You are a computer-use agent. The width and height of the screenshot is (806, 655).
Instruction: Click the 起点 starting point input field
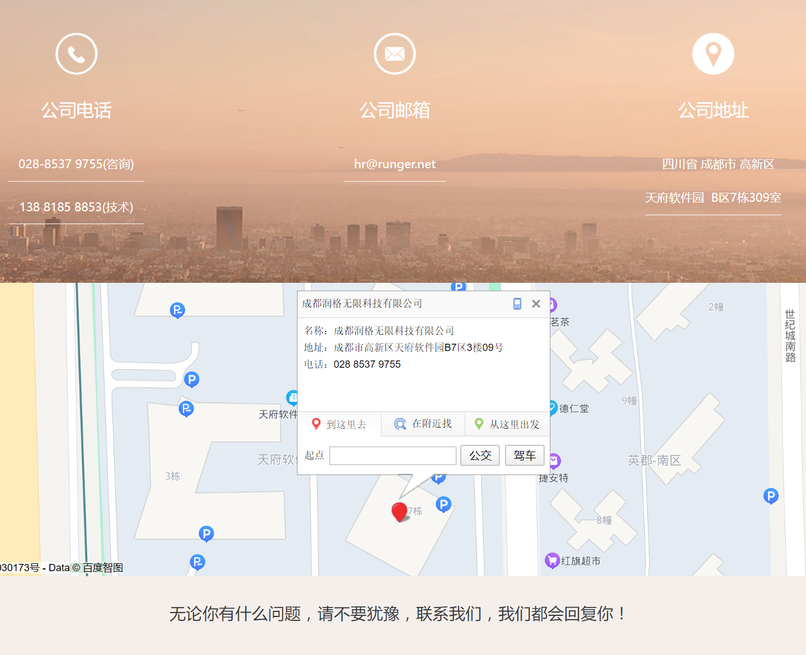click(x=393, y=455)
